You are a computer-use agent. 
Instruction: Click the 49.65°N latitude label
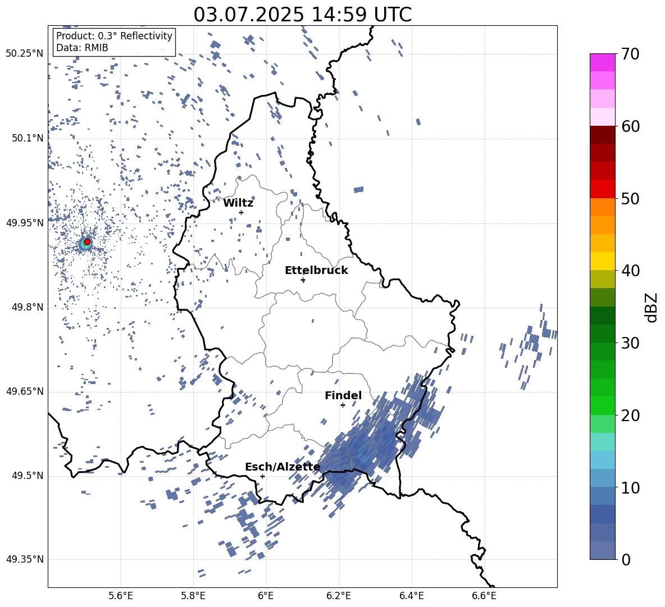(x=25, y=391)
